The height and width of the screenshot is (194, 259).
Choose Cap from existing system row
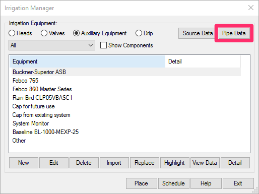[x=126, y=115]
